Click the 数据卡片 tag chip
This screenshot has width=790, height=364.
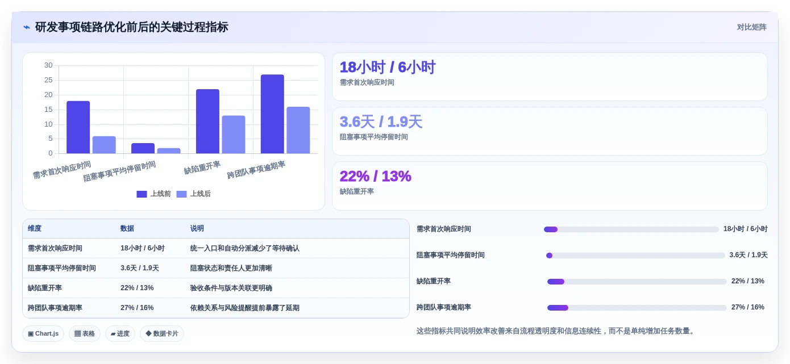tap(162, 334)
